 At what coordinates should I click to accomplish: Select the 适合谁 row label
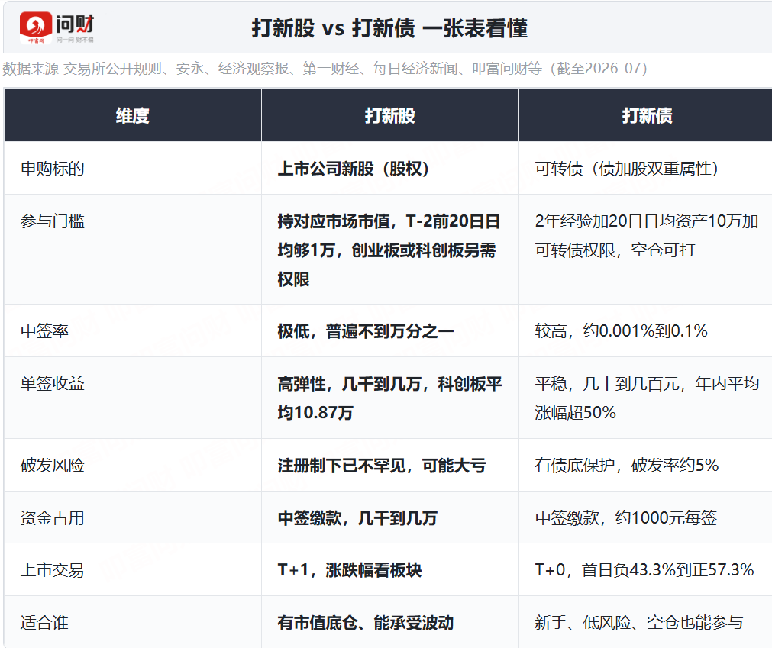coord(44,623)
